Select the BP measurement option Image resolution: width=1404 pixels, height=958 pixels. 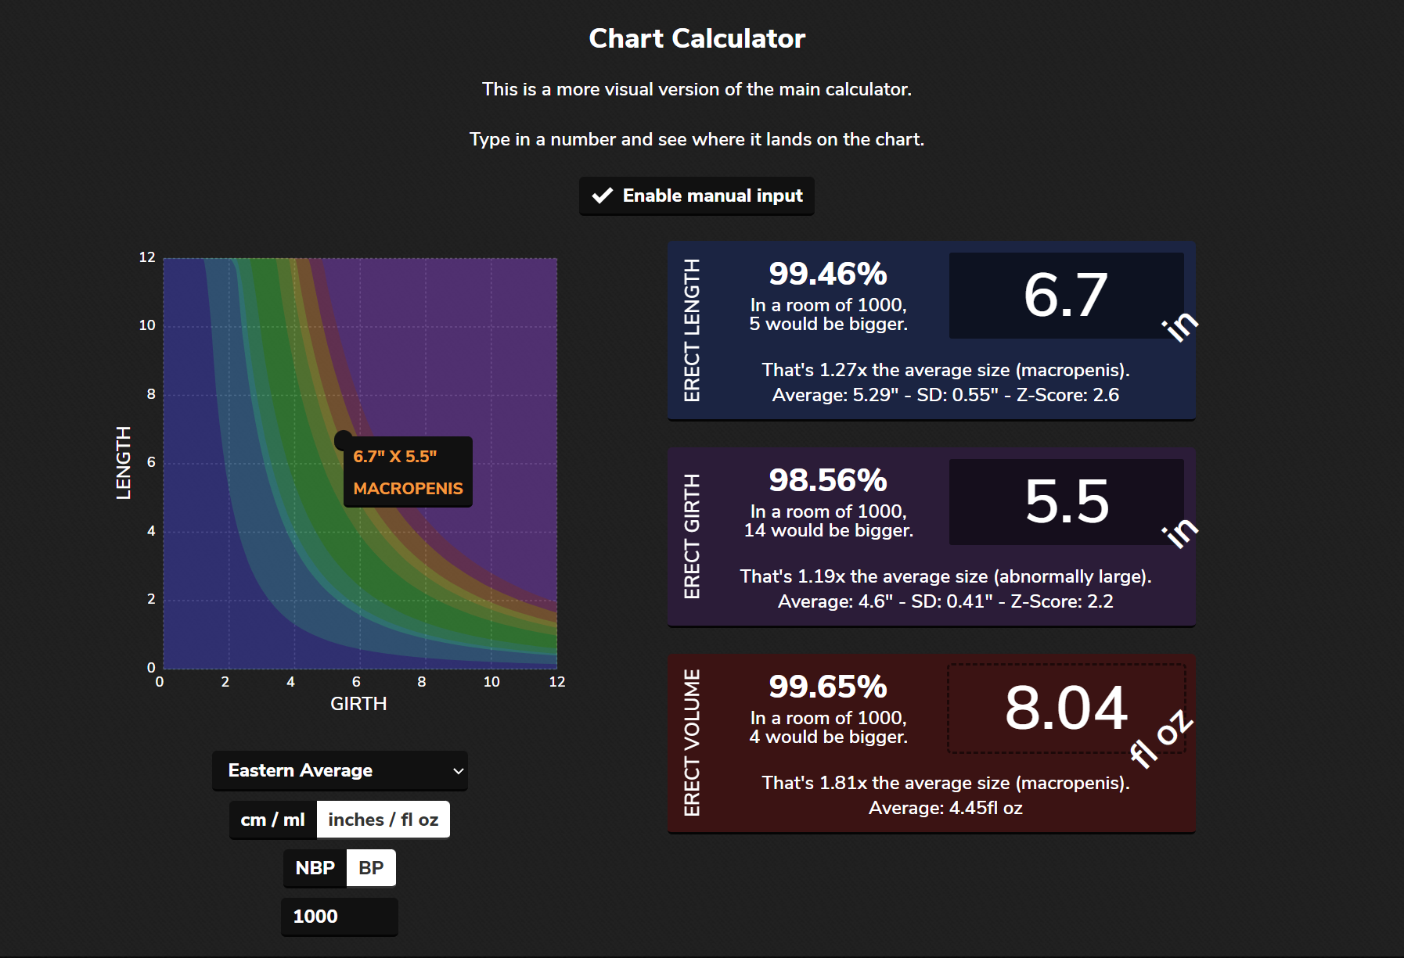(371, 868)
